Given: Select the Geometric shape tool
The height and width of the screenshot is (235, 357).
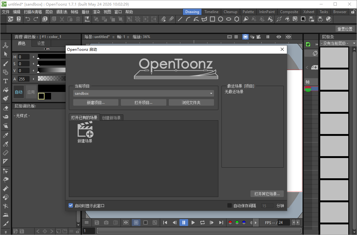Looking at the screenshot, I should tap(6, 72).
